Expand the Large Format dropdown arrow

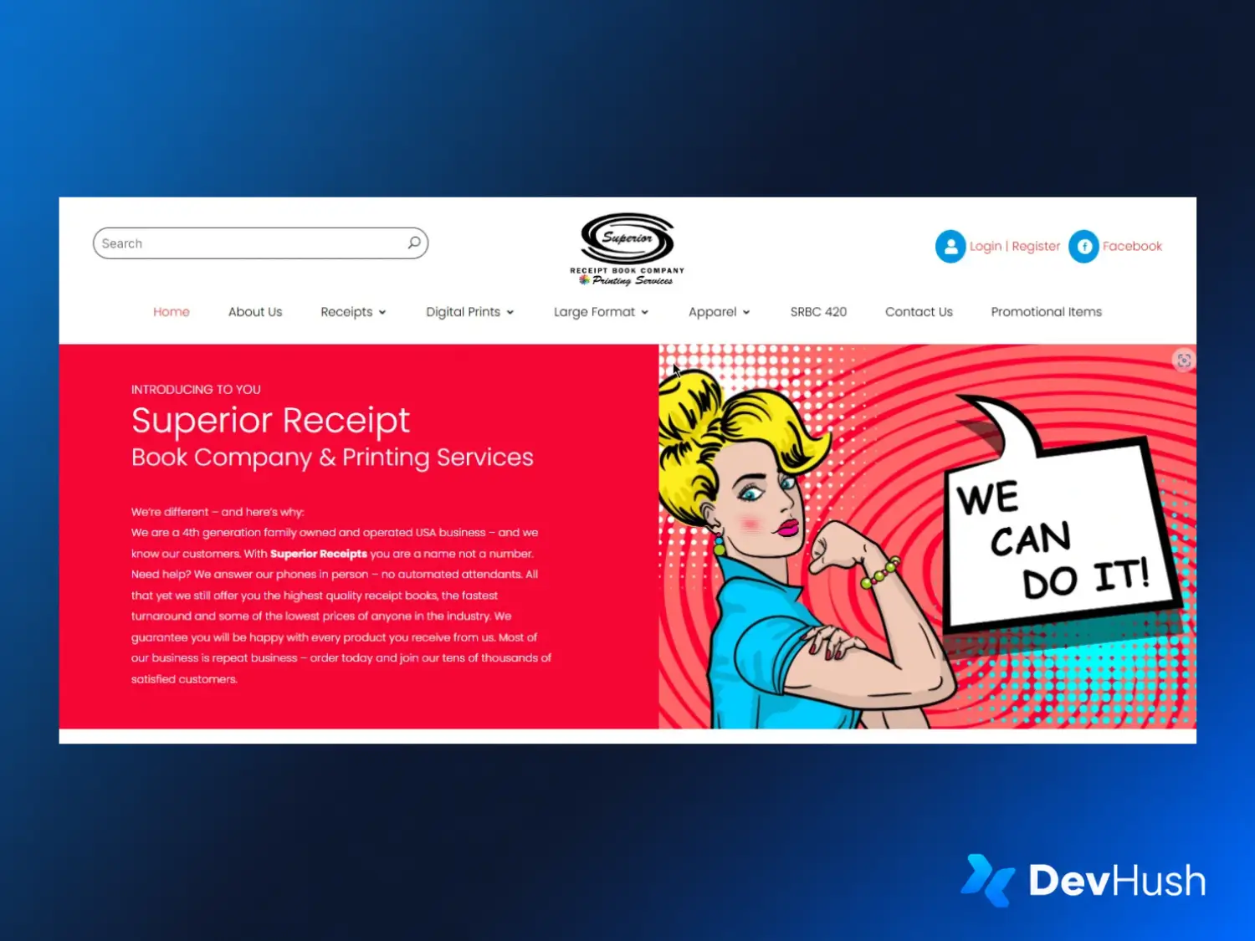(x=644, y=313)
